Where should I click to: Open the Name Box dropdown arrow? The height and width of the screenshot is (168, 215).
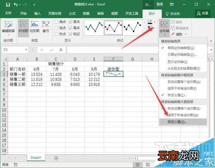[26, 50]
